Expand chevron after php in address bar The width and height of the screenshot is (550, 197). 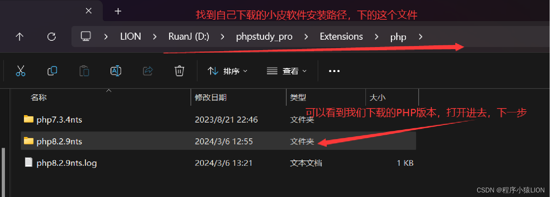tap(420, 37)
